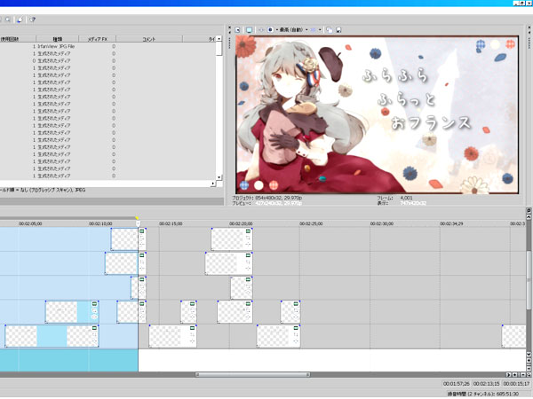Open the project video properties icon in preview toolbar
Image resolution: width=533 pixels, height=399 pixels.
pyautogui.click(x=237, y=30)
